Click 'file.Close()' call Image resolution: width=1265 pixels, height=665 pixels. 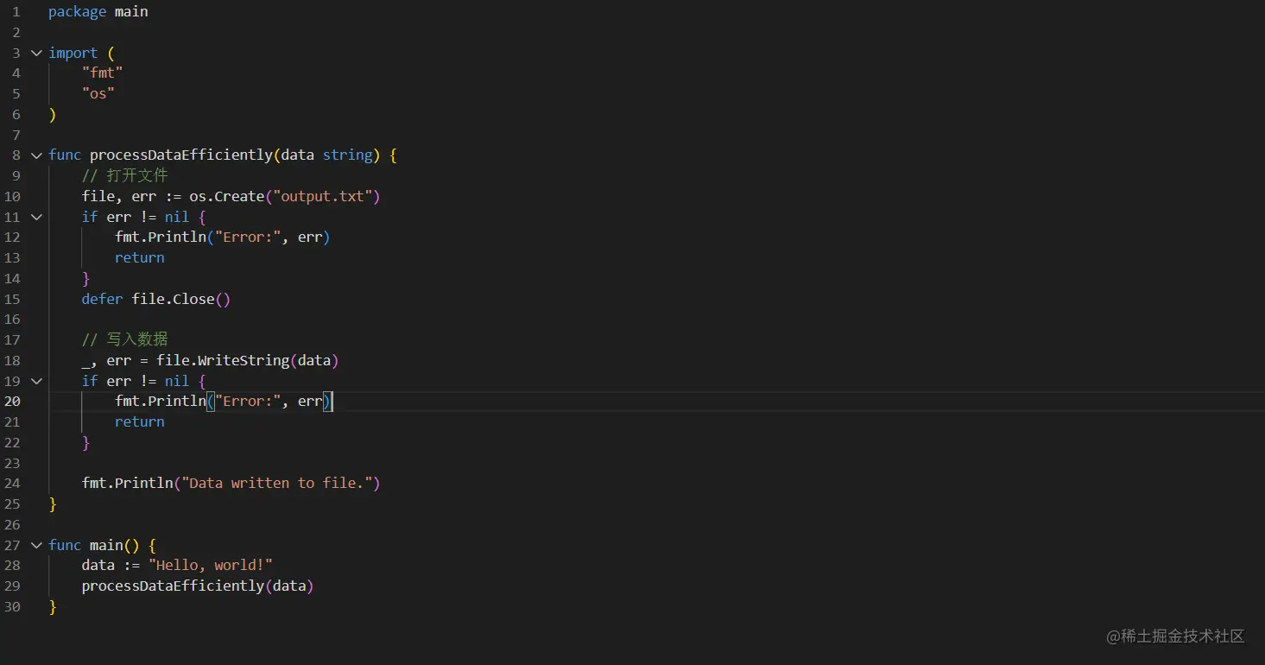coord(180,299)
